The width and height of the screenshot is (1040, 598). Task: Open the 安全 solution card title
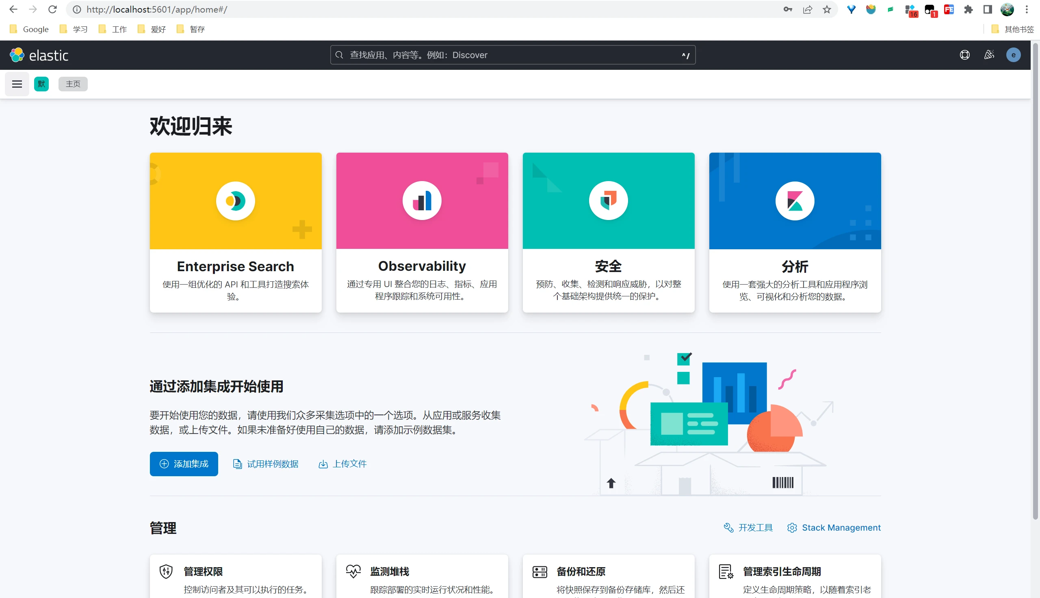pyautogui.click(x=609, y=266)
